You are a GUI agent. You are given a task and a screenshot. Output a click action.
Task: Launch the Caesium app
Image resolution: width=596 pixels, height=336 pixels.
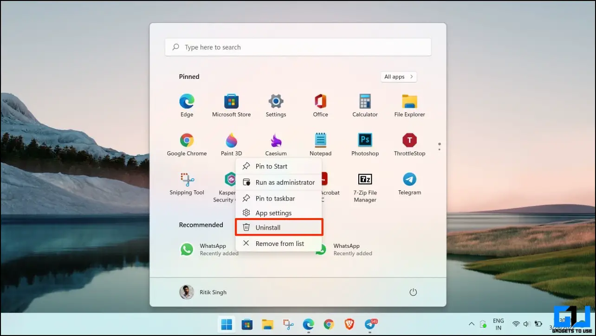click(x=276, y=145)
